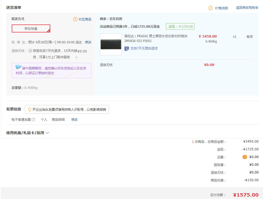Click the info icon after 电子普通发票
The height and width of the screenshot is (199, 263).
(34, 120)
